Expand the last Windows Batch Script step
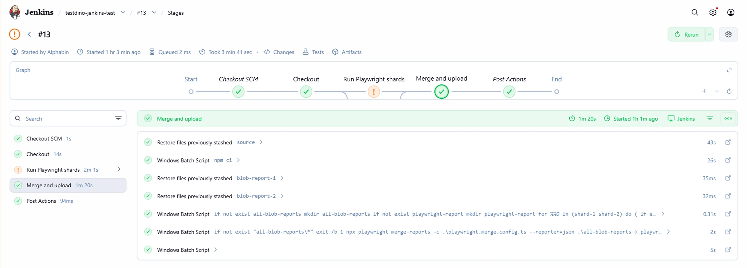 (215, 250)
